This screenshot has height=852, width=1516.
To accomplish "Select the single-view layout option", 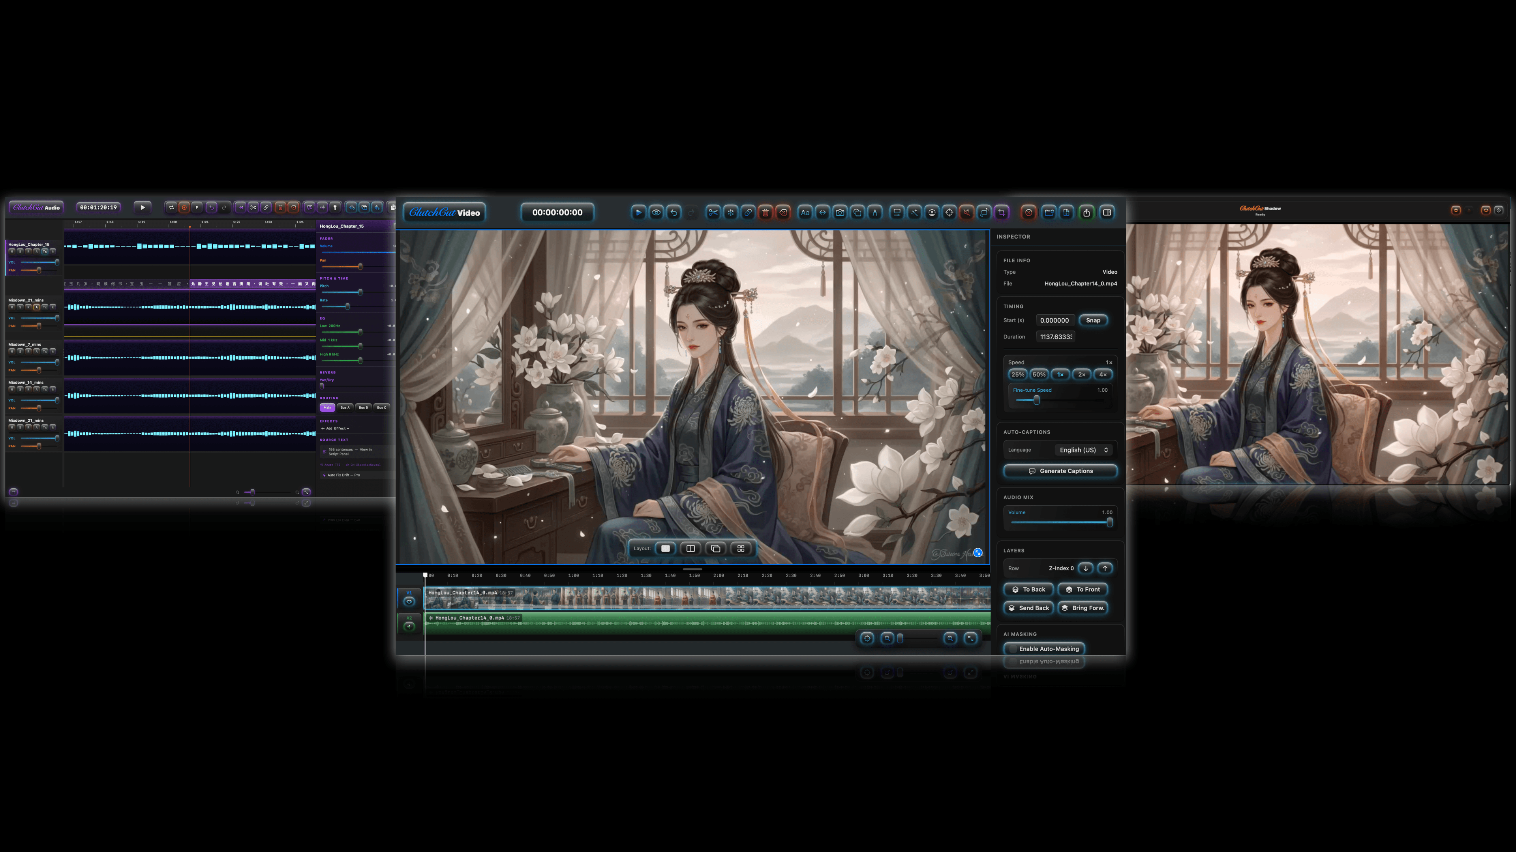I will [x=666, y=548].
